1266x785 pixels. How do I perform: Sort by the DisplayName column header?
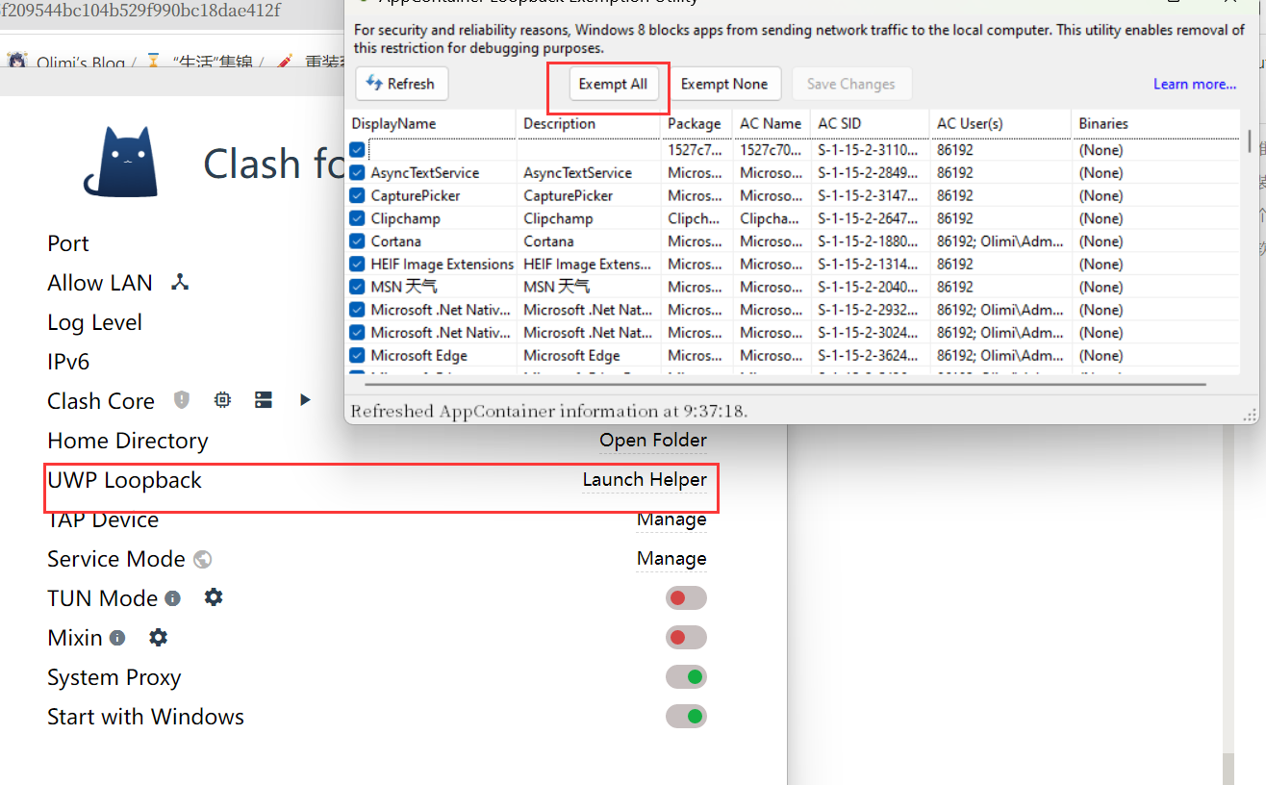(x=432, y=123)
